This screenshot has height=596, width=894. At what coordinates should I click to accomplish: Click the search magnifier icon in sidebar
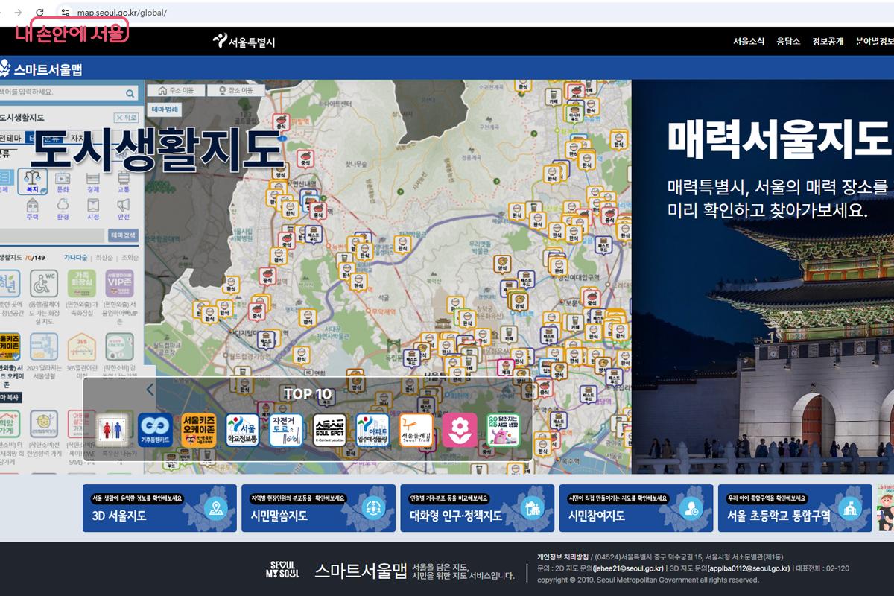point(131,93)
